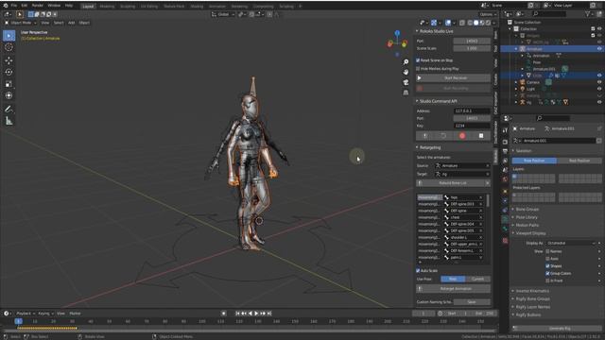Click the bone list scrollbar
The image size is (605, 340).
[488, 200]
